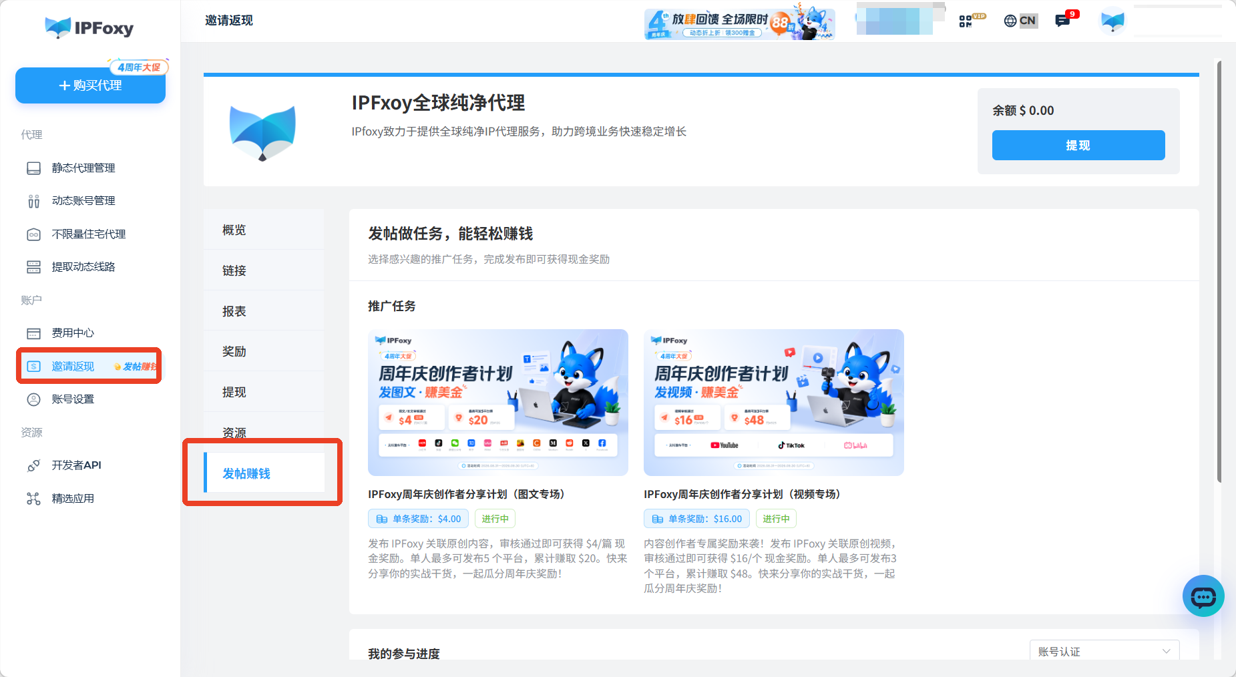Open the live chat support bubble
Screen dimensions: 1236x677
[x=1203, y=596]
